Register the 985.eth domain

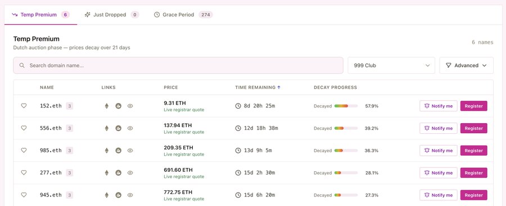[474, 151]
